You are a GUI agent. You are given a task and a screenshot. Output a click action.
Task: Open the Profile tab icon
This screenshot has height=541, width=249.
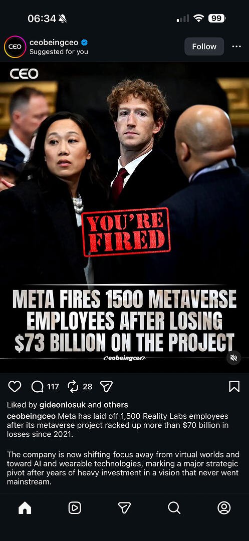click(224, 507)
